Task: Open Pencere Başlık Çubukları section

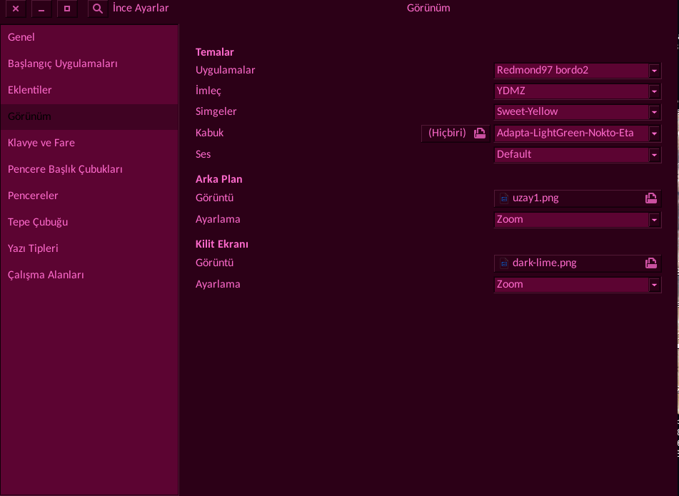Action: 89,169
